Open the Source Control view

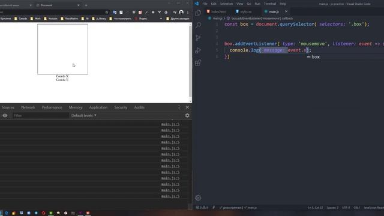click(198, 38)
